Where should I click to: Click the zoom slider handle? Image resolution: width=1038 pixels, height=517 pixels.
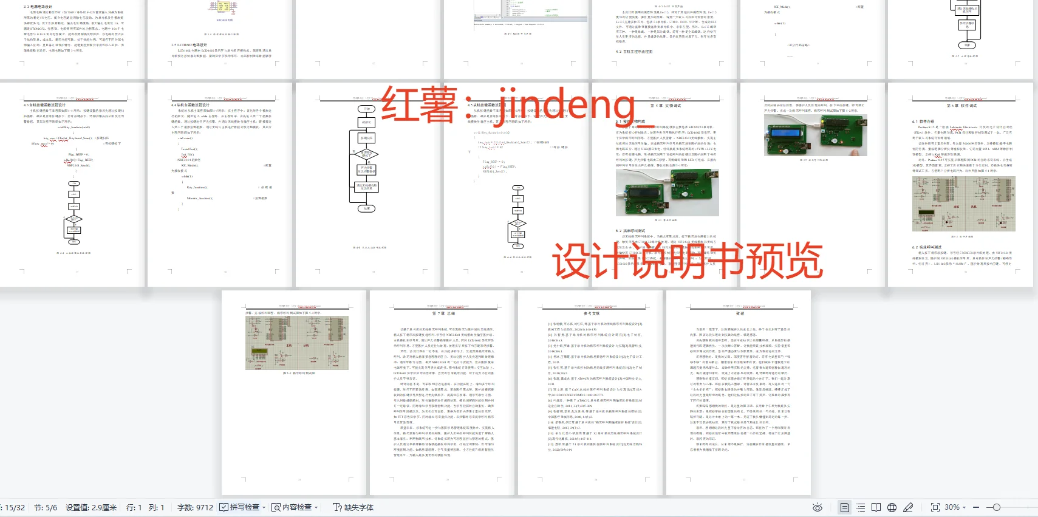click(x=997, y=507)
